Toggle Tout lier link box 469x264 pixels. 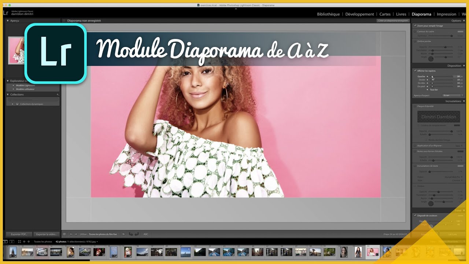(x=427, y=89)
